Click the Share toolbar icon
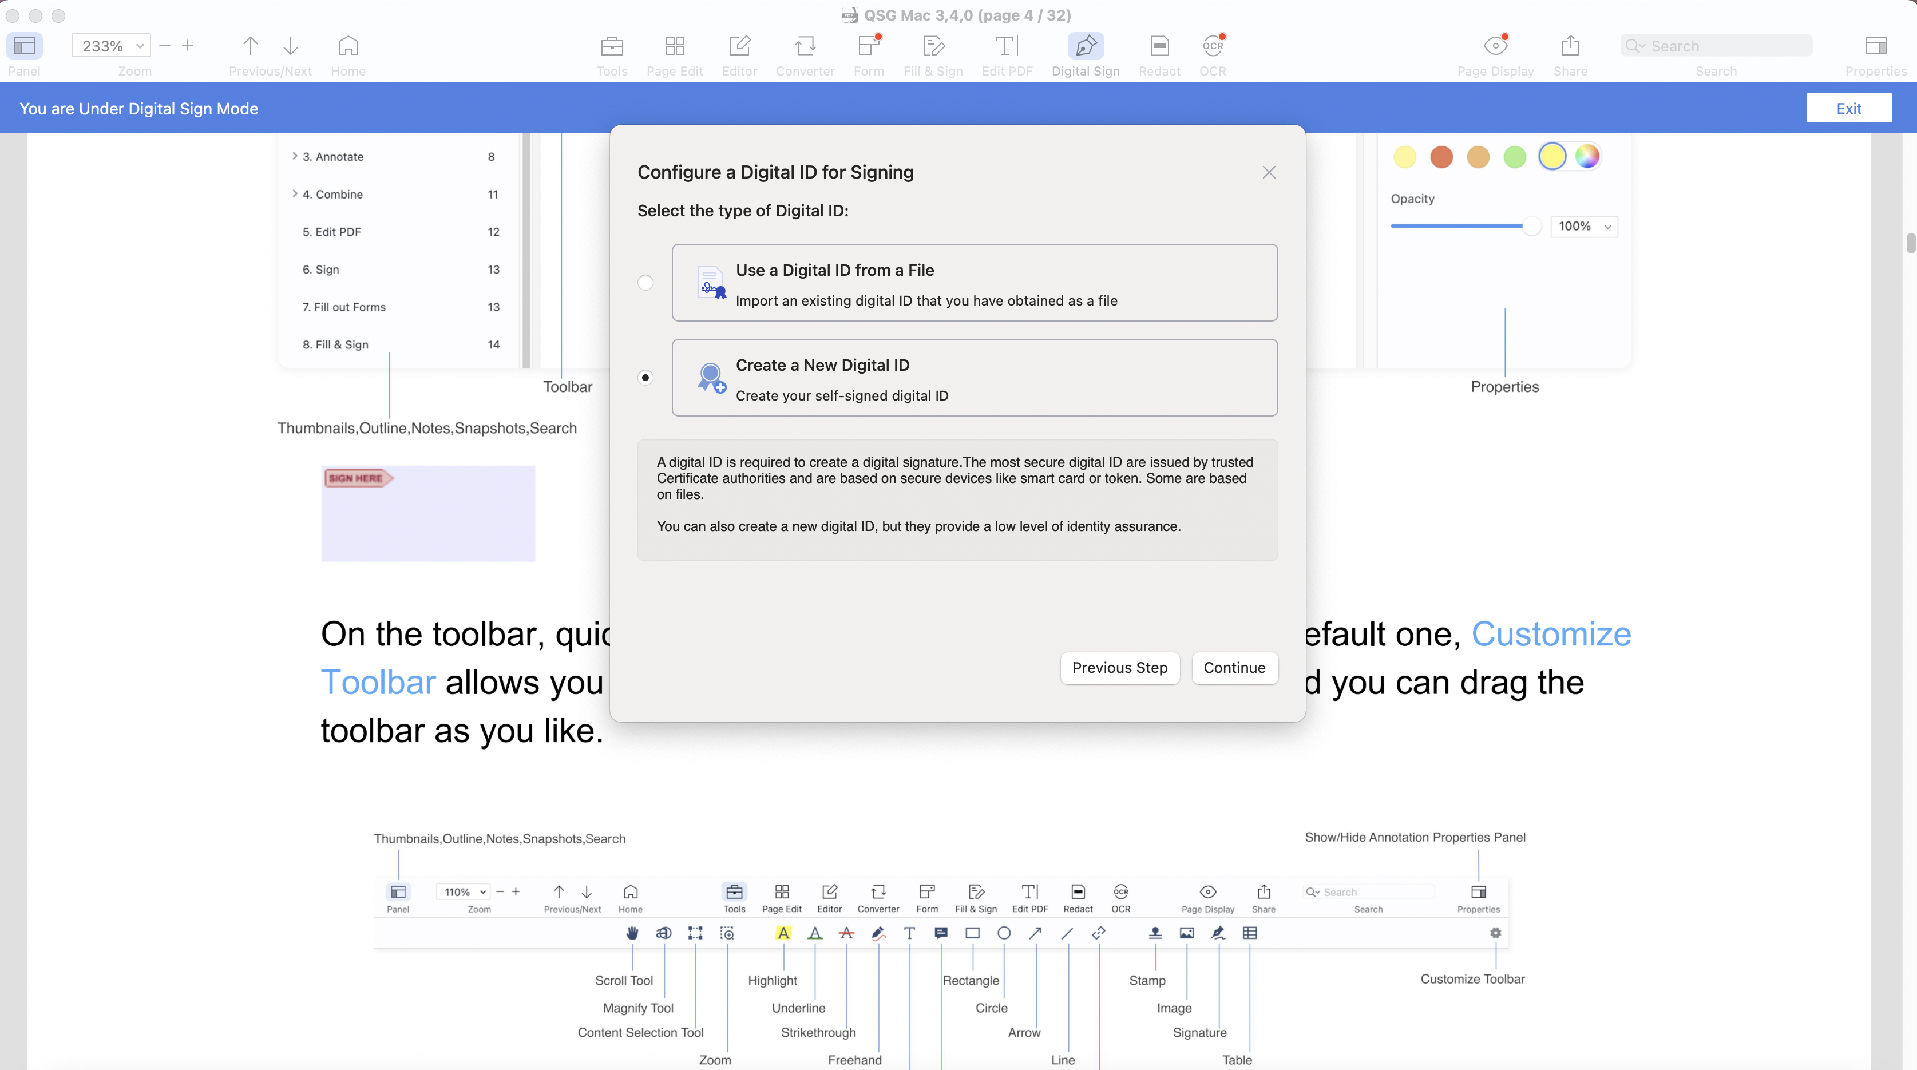The image size is (1917, 1070). coord(1570,46)
